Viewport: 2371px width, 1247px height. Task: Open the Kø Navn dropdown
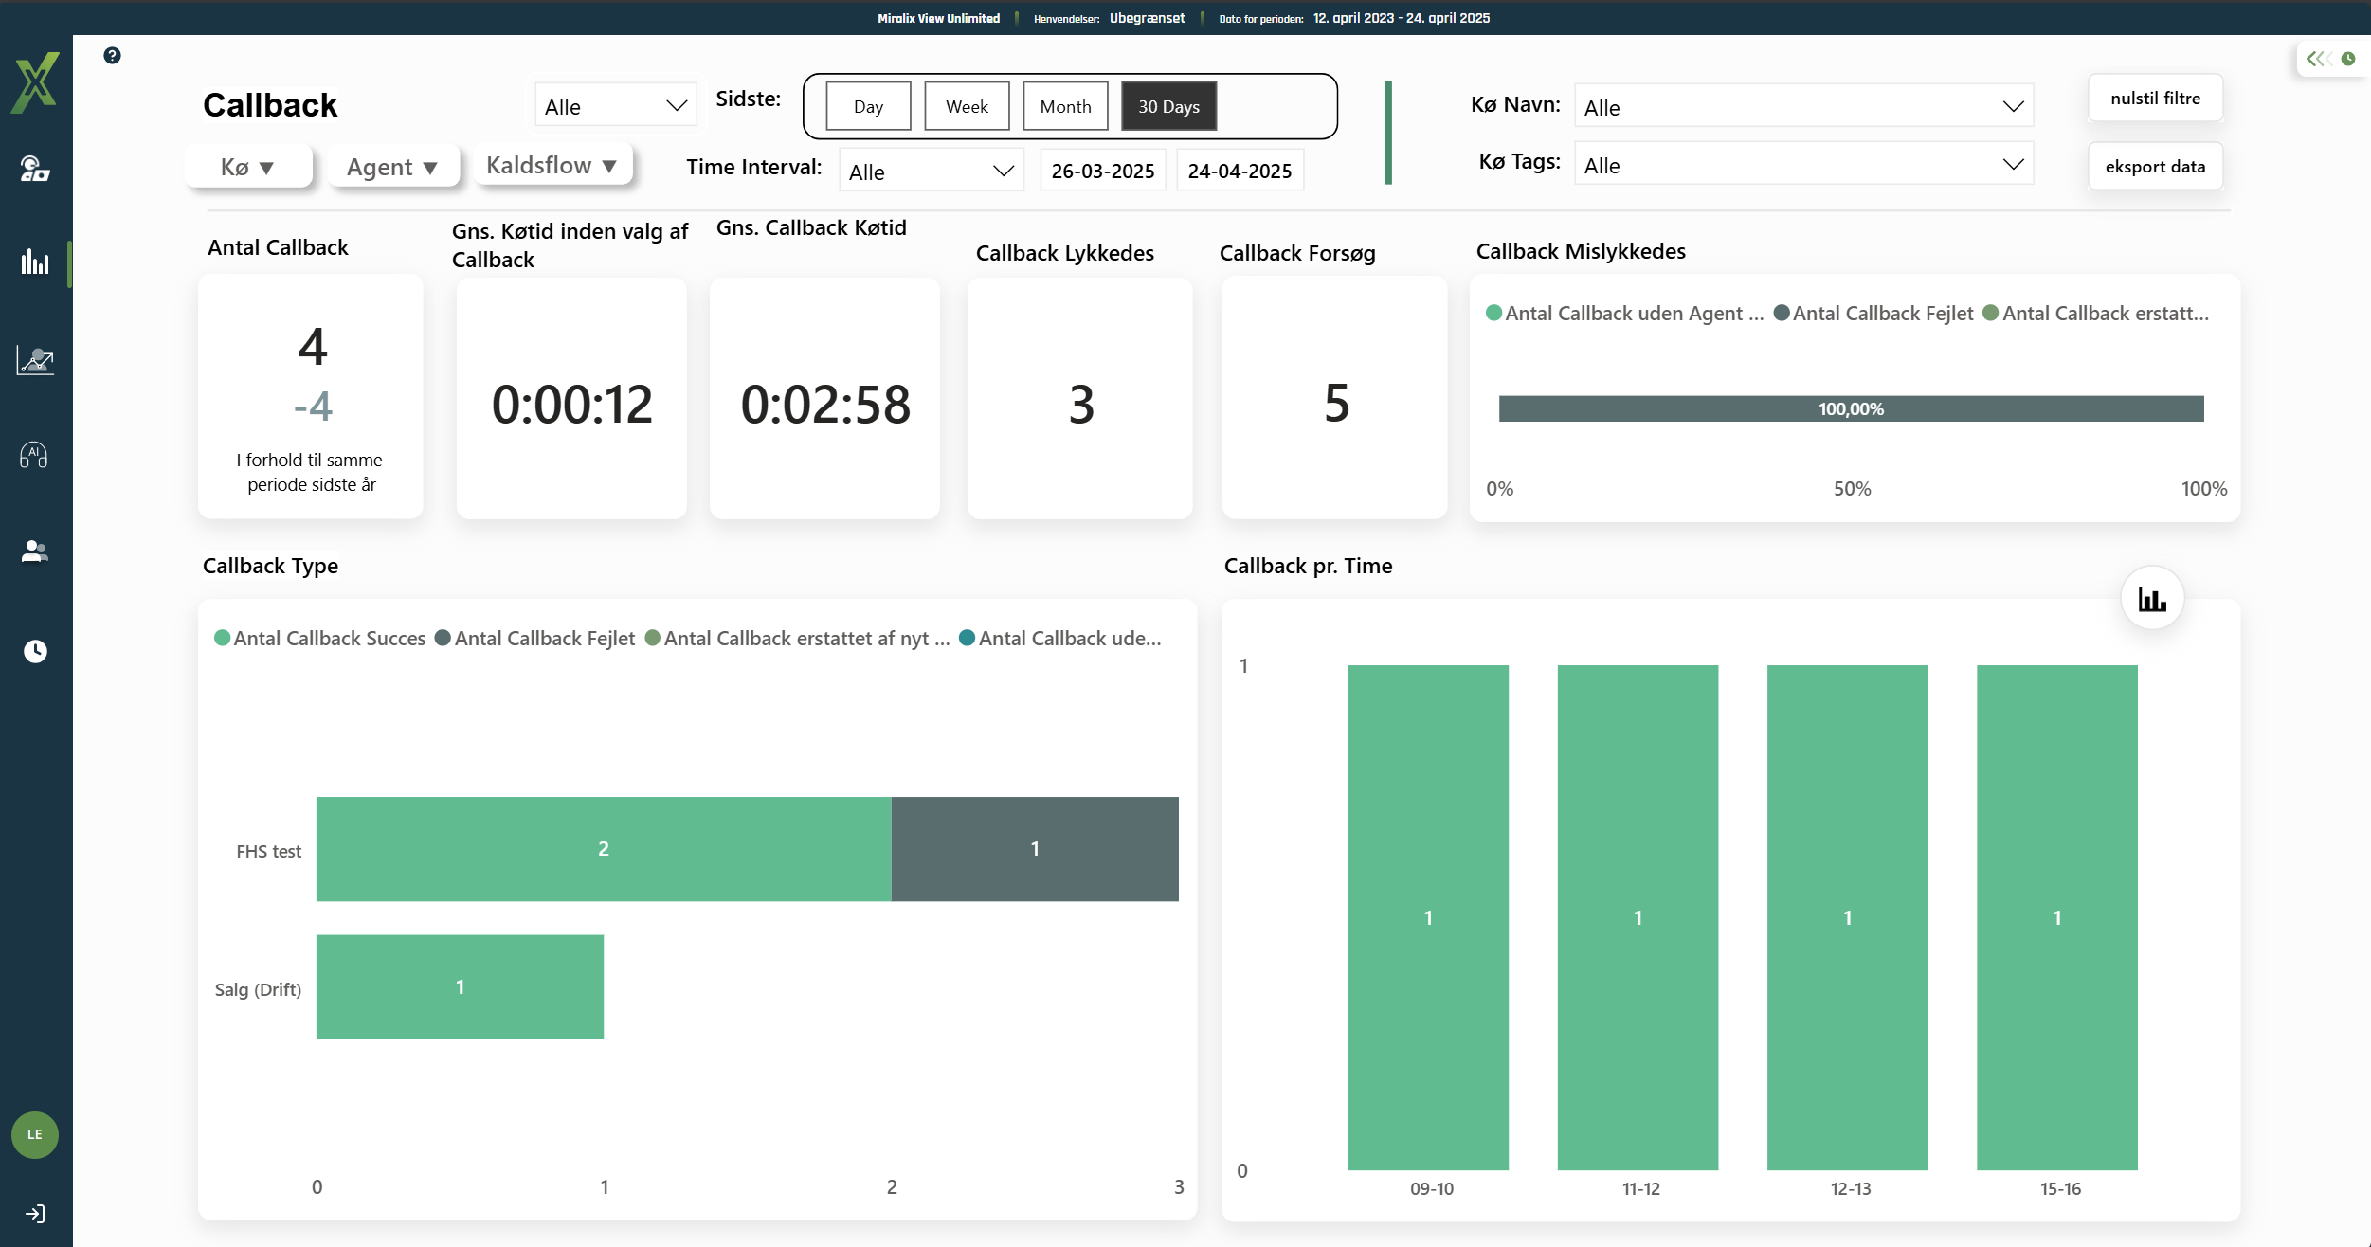[x=1802, y=107]
